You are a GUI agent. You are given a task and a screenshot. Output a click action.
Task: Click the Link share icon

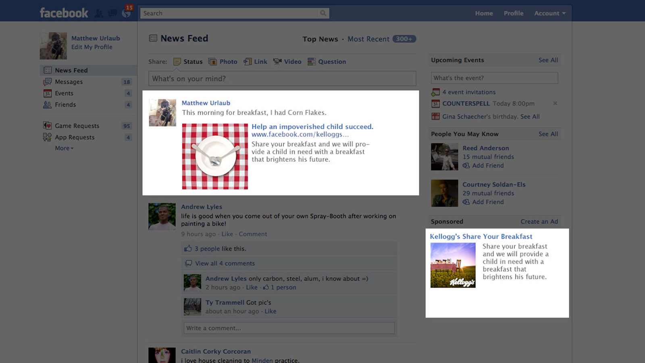tap(248, 62)
